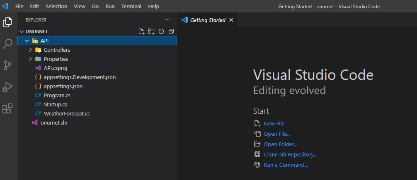Image resolution: width=417 pixels, height=180 pixels.
Task: Open the Run and Debug view
Action: pos(7,87)
